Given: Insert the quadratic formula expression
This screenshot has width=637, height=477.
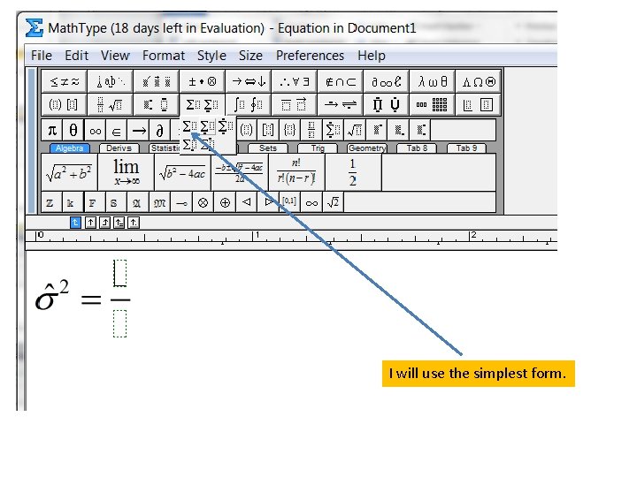Looking at the screenshot, I should click(240, 172).
